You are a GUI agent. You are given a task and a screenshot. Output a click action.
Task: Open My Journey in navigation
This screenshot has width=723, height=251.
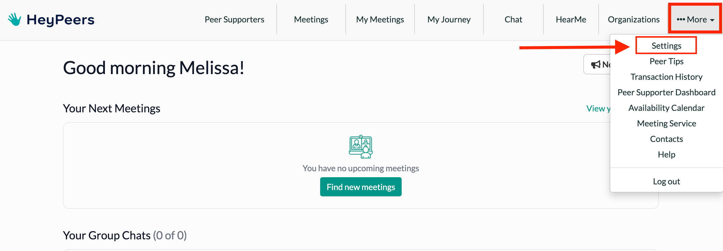click(x=449, y=19)
